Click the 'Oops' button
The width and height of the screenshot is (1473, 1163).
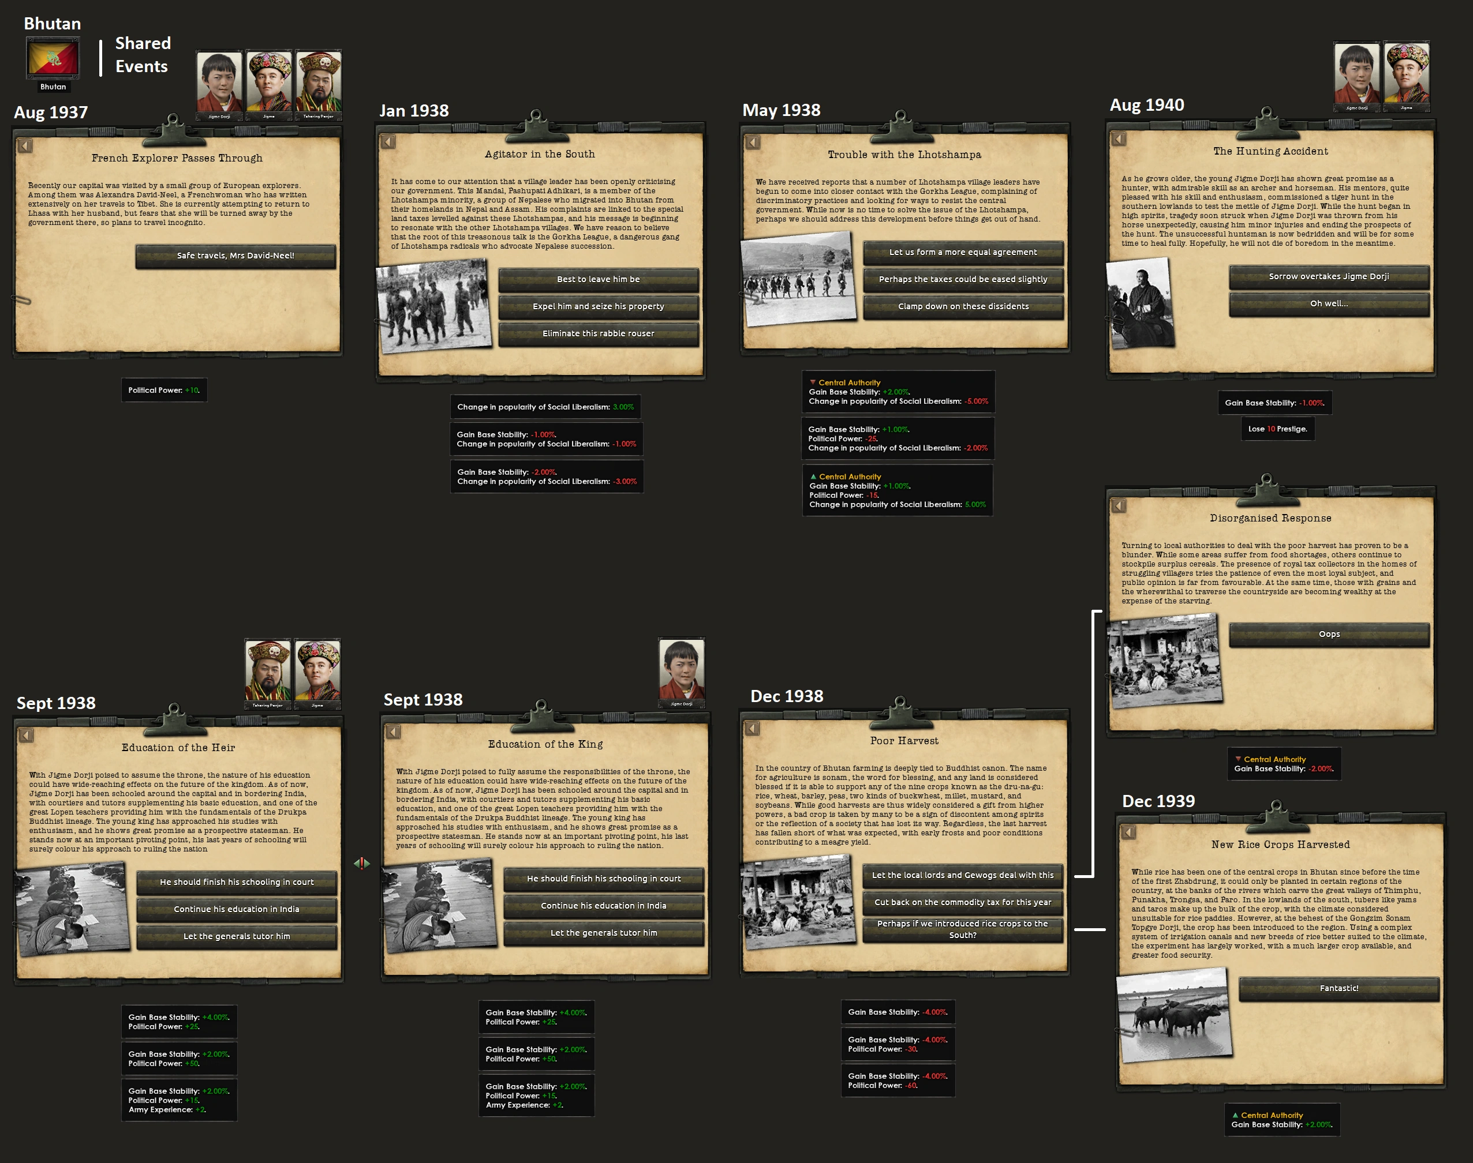[x=1329, y=635]
